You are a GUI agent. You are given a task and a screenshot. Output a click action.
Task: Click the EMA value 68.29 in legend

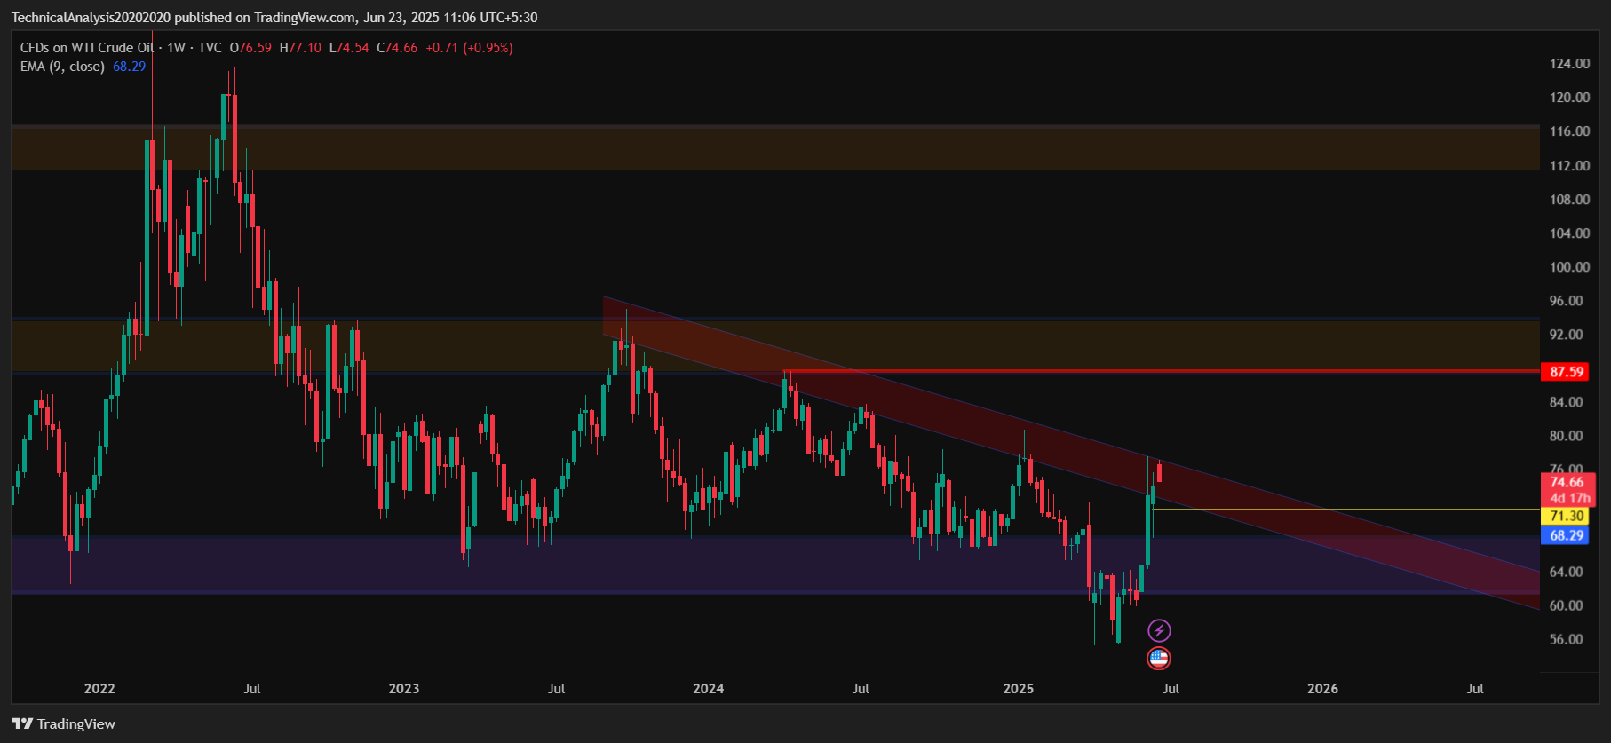click(x=130, y=67)
